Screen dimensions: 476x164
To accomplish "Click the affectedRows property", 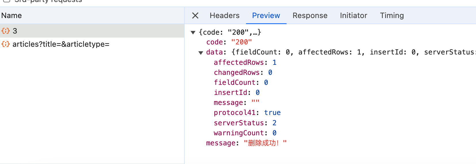I will point(239,63).
